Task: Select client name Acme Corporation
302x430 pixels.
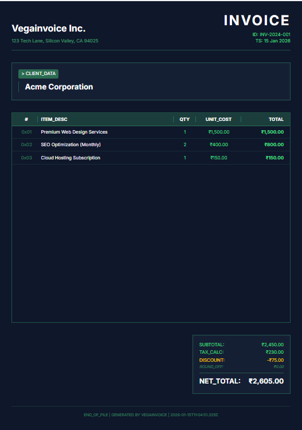Action: (59, 87)
